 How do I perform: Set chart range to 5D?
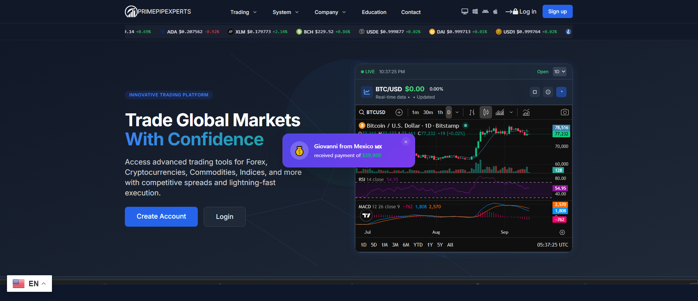[374, 245]
